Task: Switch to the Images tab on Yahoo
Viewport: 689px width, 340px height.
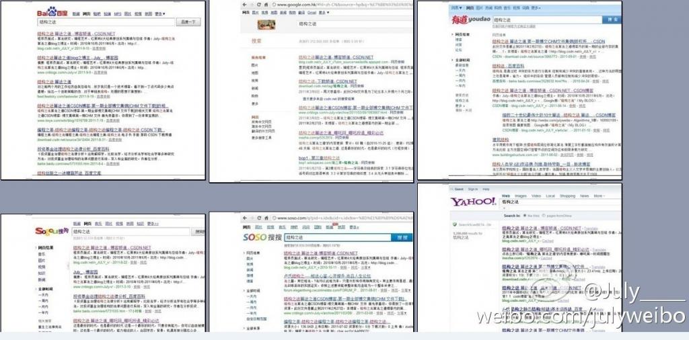Action: click(523, 196)
